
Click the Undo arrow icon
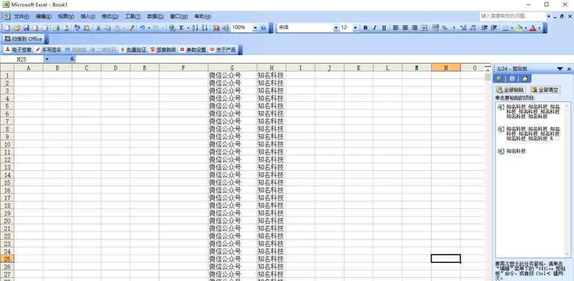pyautogui.click(x=142, y=28)
